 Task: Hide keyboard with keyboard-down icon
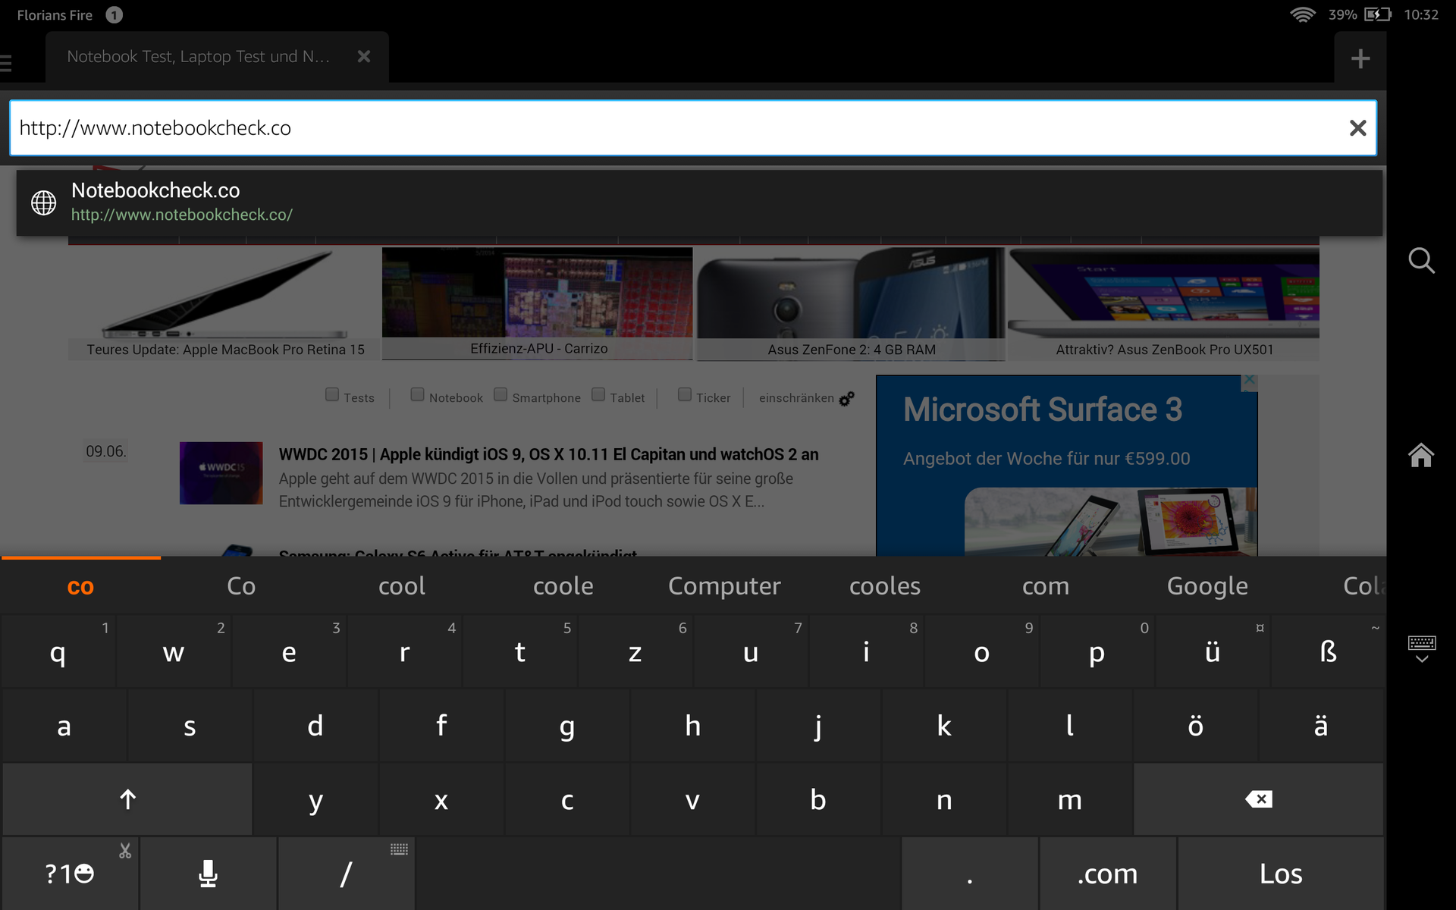pyautogui.click(x=1421, y=649)
